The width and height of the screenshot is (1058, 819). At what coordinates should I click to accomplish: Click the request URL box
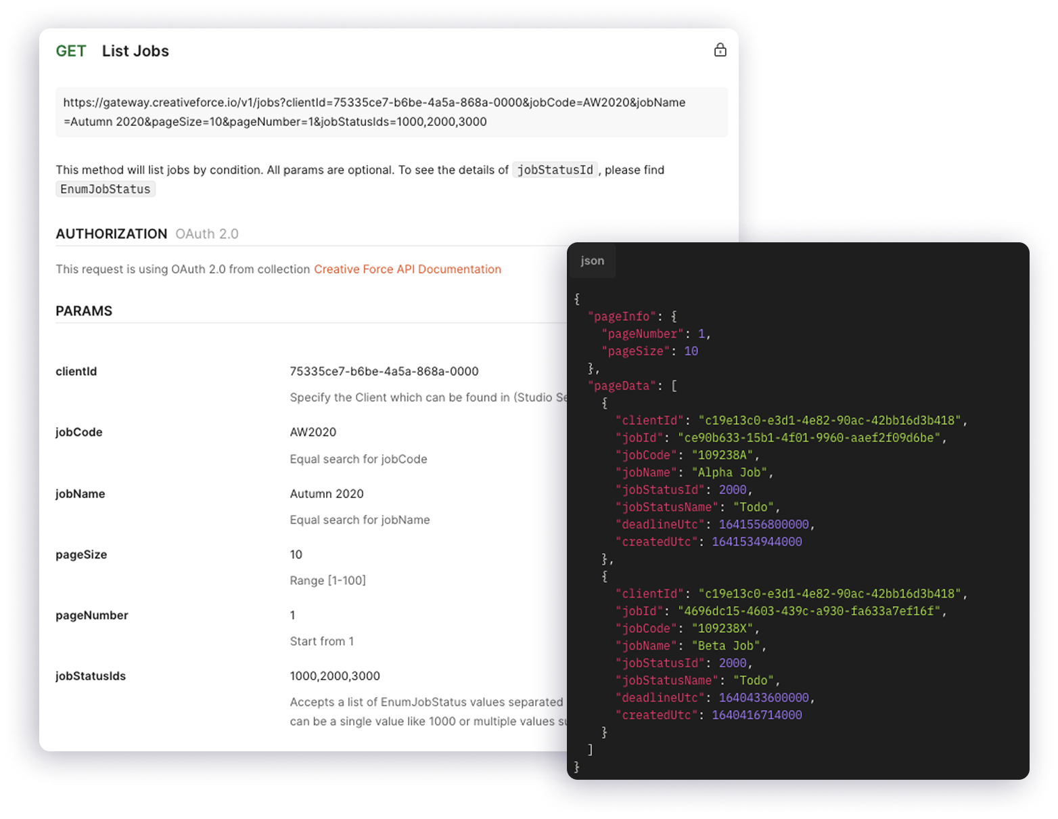[x=392, y=112]
